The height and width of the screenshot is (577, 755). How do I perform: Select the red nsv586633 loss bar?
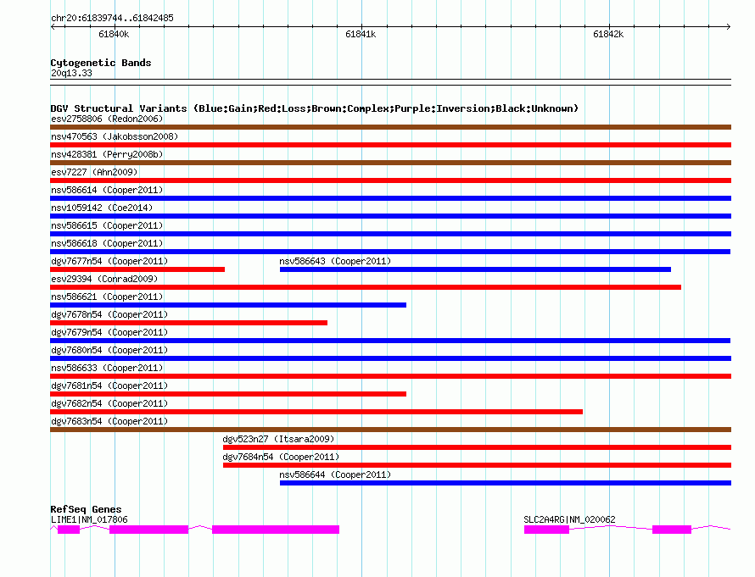(390, 376)
